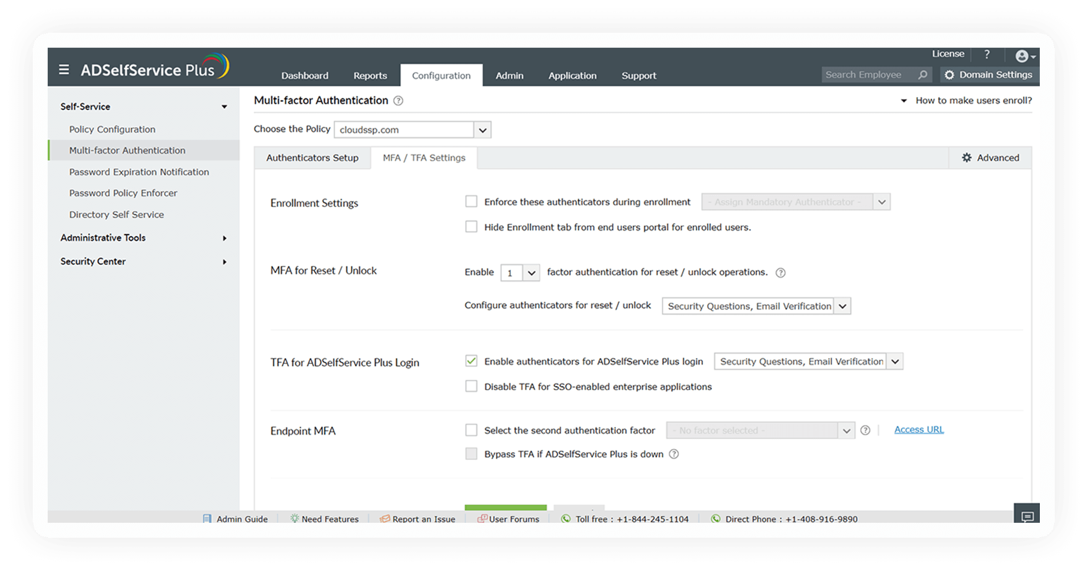This screenshot has height=571, width=1088.
Task: Select Multi-factor Authentication in sidebar
Action: (x=144, y=150)
